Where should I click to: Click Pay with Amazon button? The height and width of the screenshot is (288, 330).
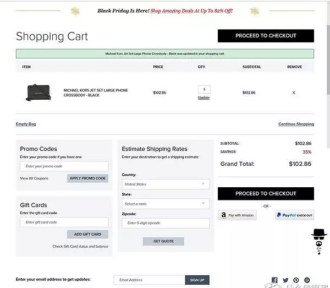click(x=237, y=215)
